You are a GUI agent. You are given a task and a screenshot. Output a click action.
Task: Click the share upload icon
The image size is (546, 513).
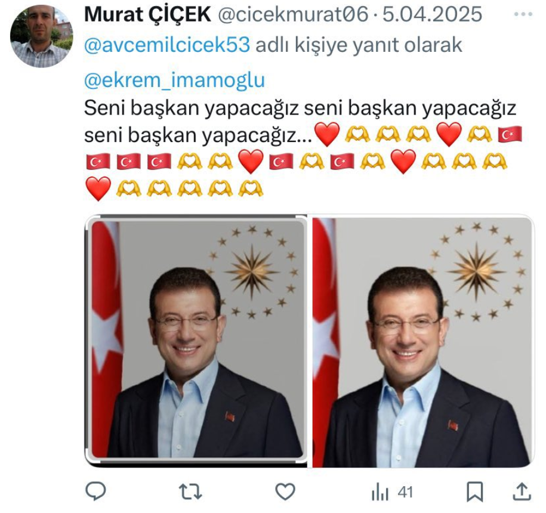click(522, 492)
